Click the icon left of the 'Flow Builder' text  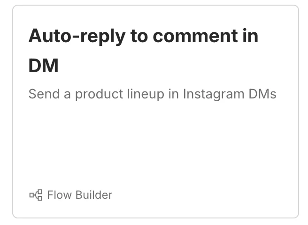point(36,195)
